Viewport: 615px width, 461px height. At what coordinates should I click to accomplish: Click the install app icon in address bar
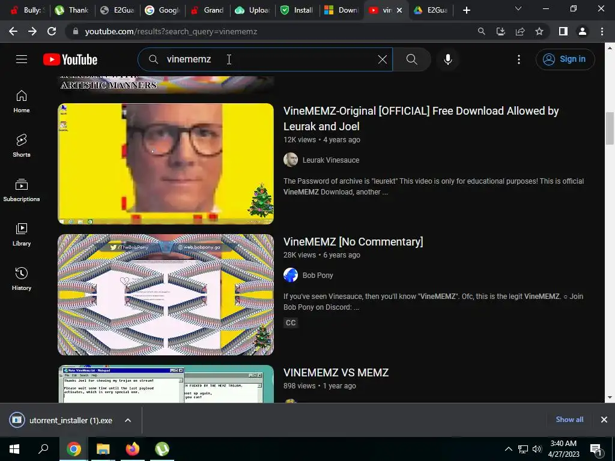(x=500, y=31)
